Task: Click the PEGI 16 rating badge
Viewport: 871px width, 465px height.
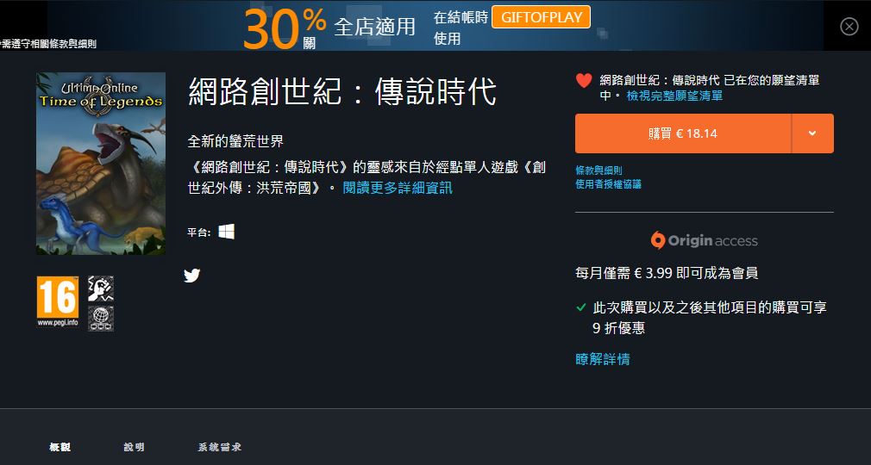Action: click(x=58, y=302)
